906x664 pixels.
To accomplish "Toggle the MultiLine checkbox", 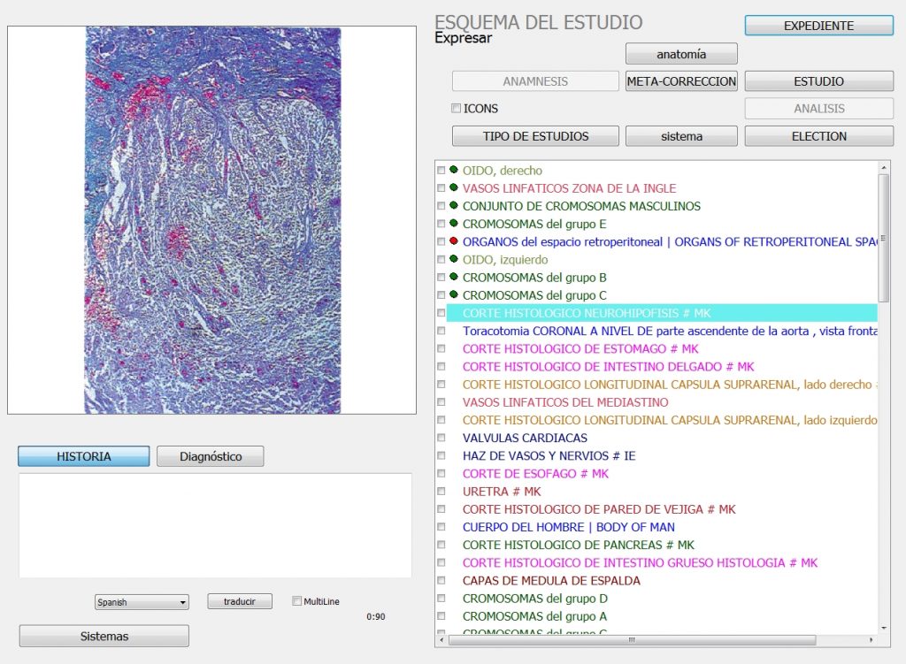I will coord(296,601).
